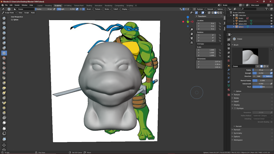Set brush direction to Add
Image resolution: width=274 pixels, height=154 pixels.
point(257,76)
